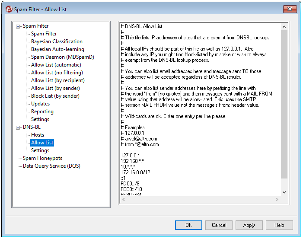This screenshot has width=303, height=239.
Task: Go to Allow List (by recipient)
Action: click(x=57, y=80)
